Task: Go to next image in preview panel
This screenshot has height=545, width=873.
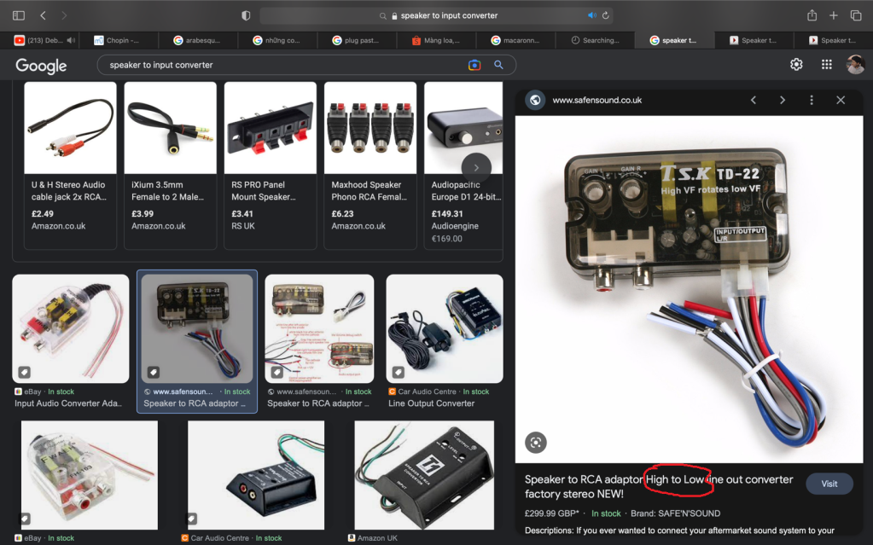Action: [x=783, y=100]
